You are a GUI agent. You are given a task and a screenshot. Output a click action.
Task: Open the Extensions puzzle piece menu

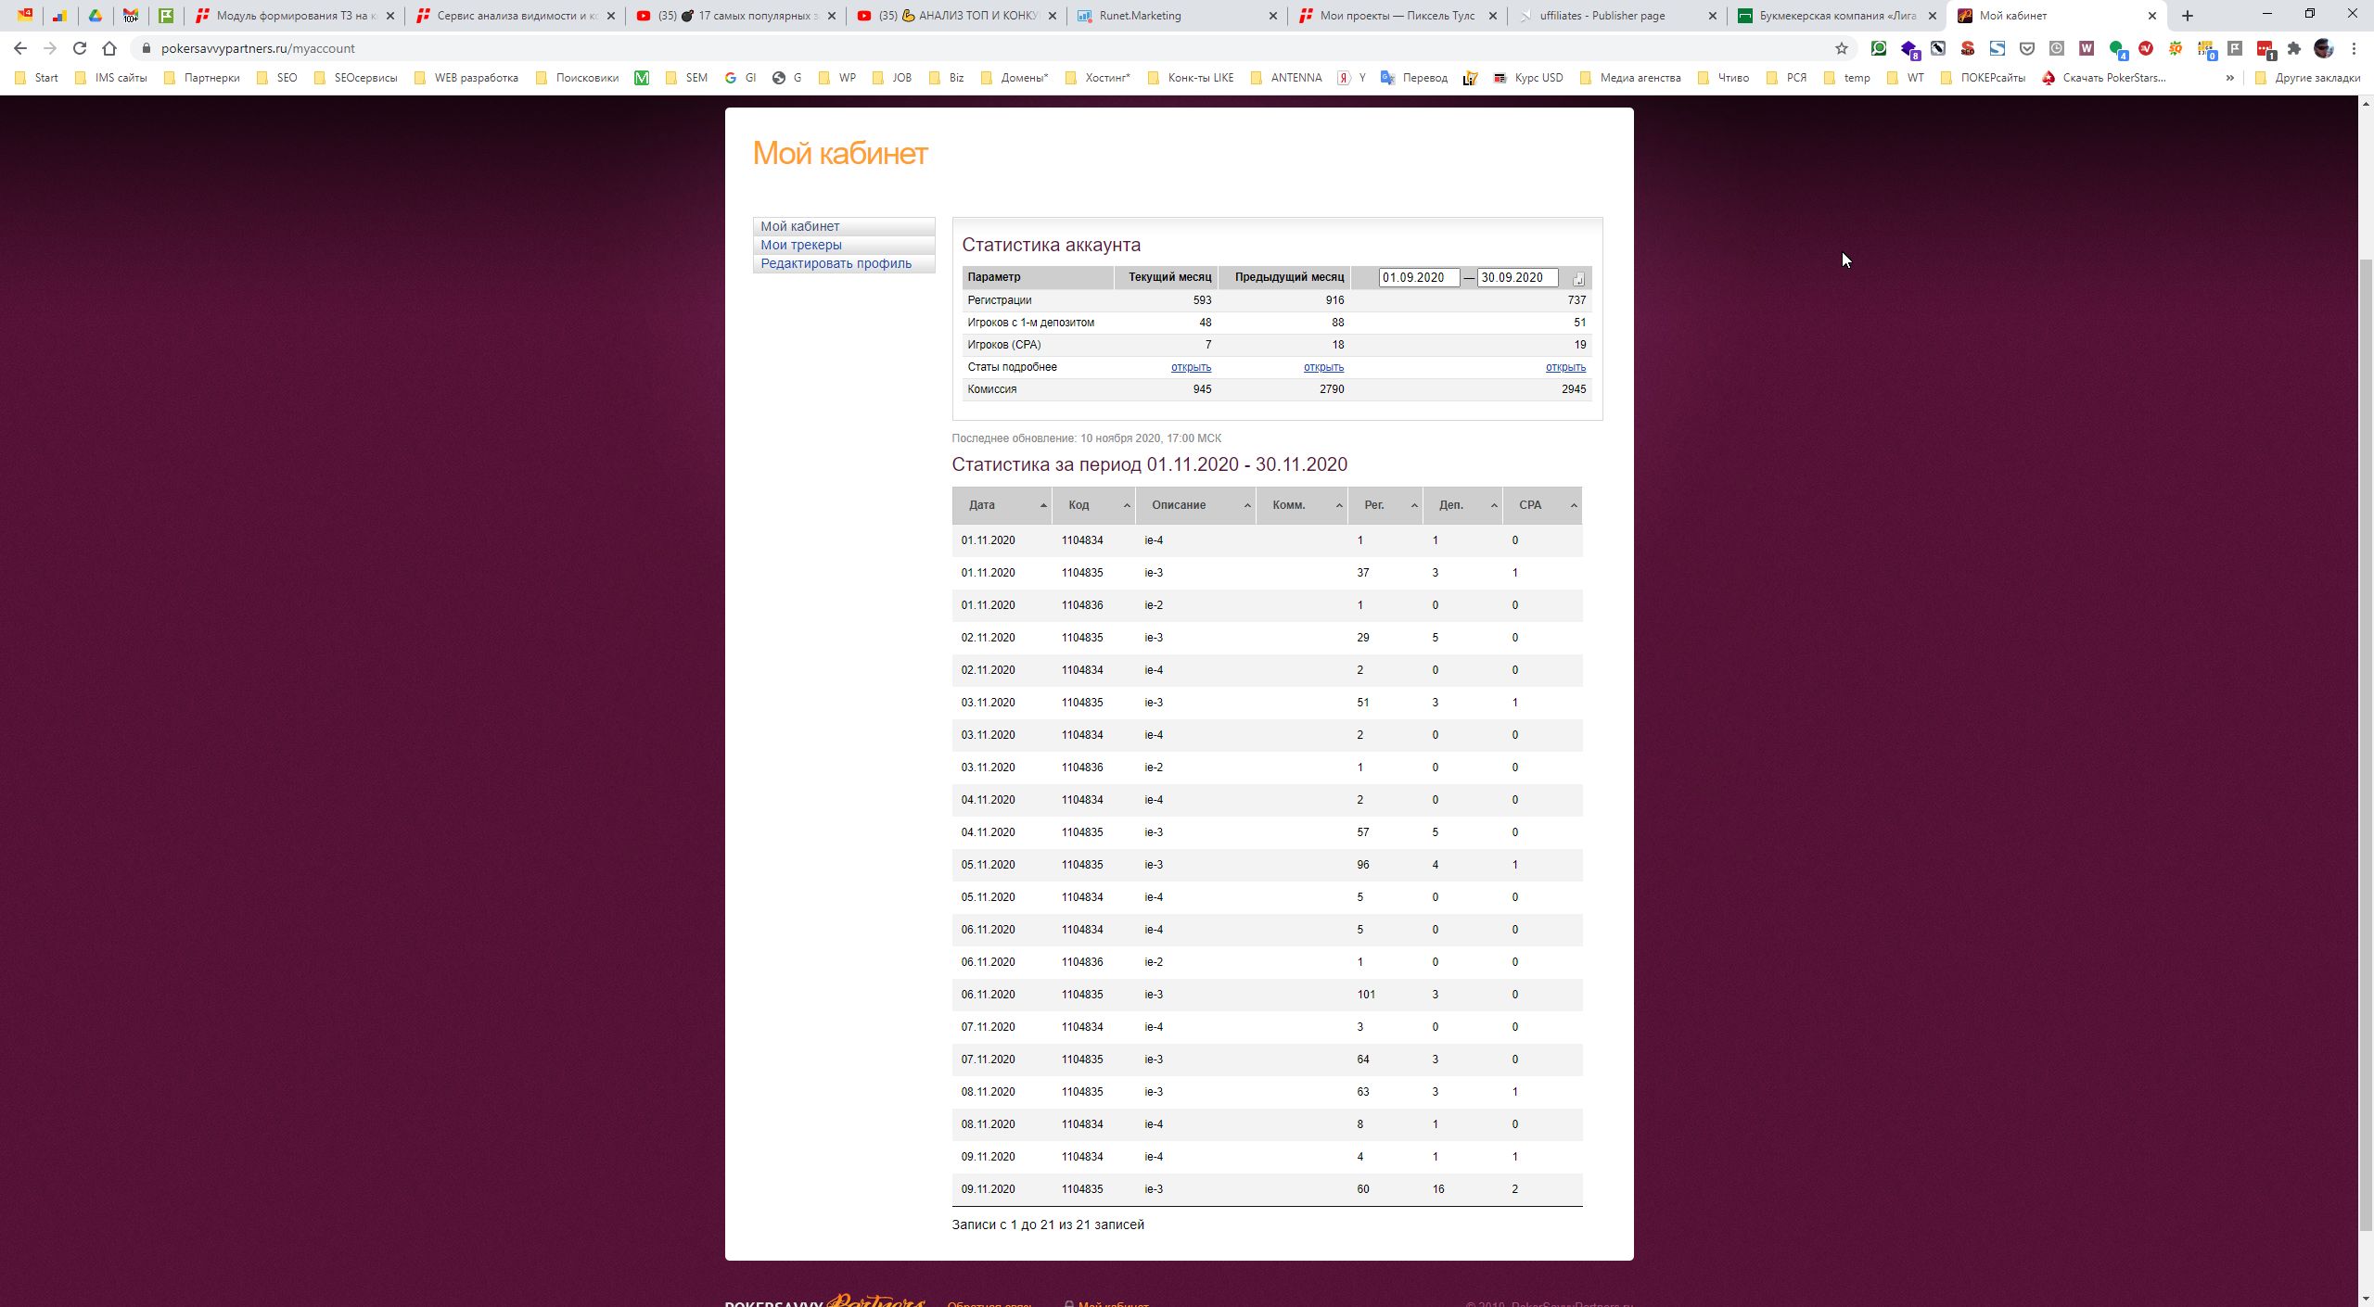pyautogui.click(x=2294, y=48)
